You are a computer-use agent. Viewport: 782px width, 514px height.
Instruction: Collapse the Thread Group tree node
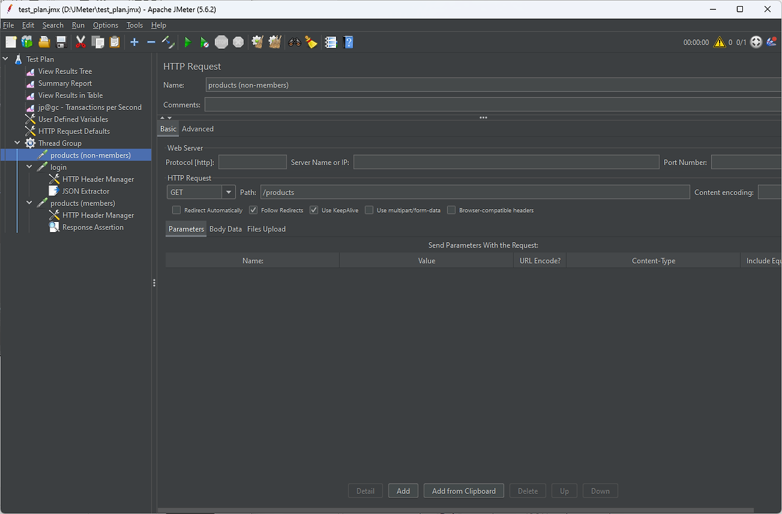pyautogui.click(x=18, y=143)
